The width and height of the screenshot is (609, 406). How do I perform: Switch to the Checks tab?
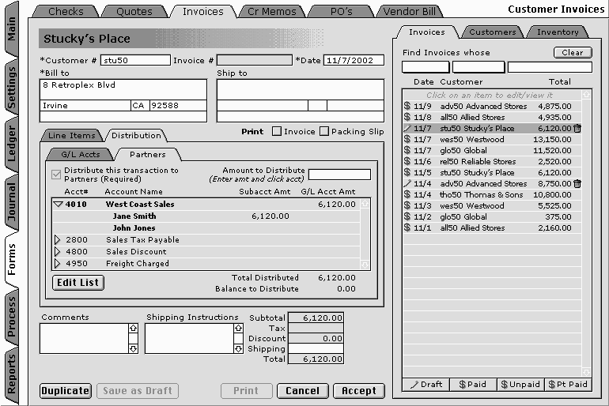tap(66, 12)
